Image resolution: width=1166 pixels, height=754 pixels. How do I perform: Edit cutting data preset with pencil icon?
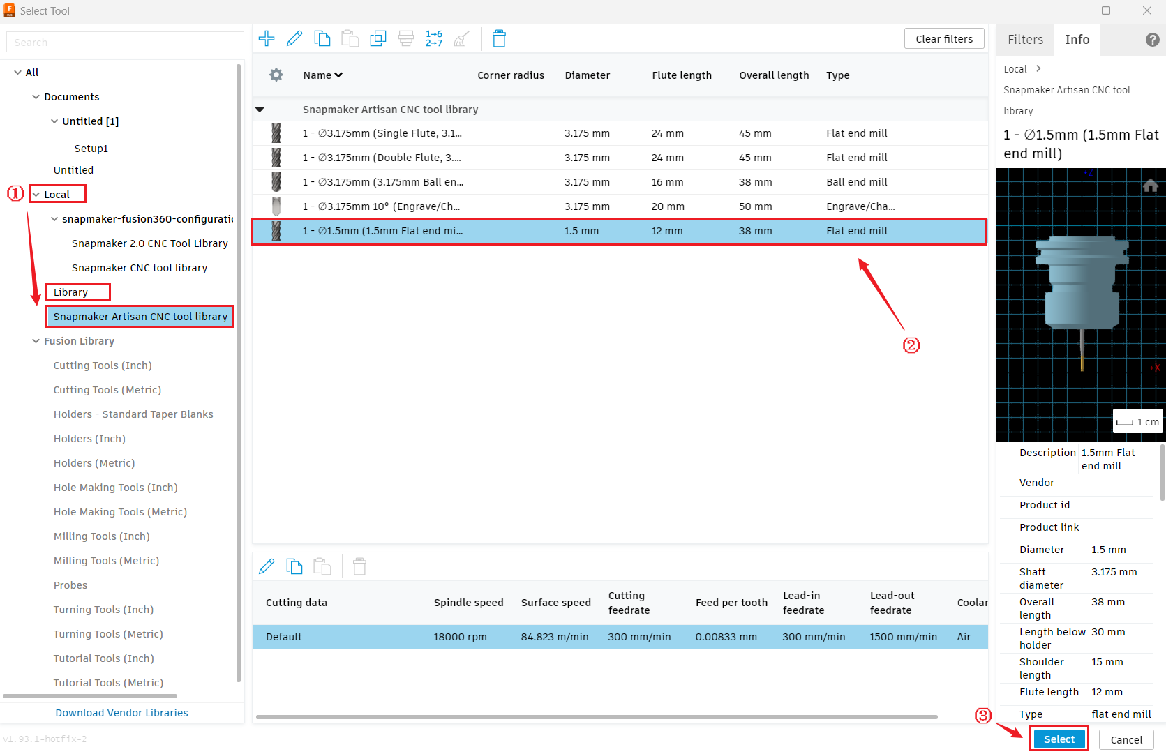coord(267,566)
